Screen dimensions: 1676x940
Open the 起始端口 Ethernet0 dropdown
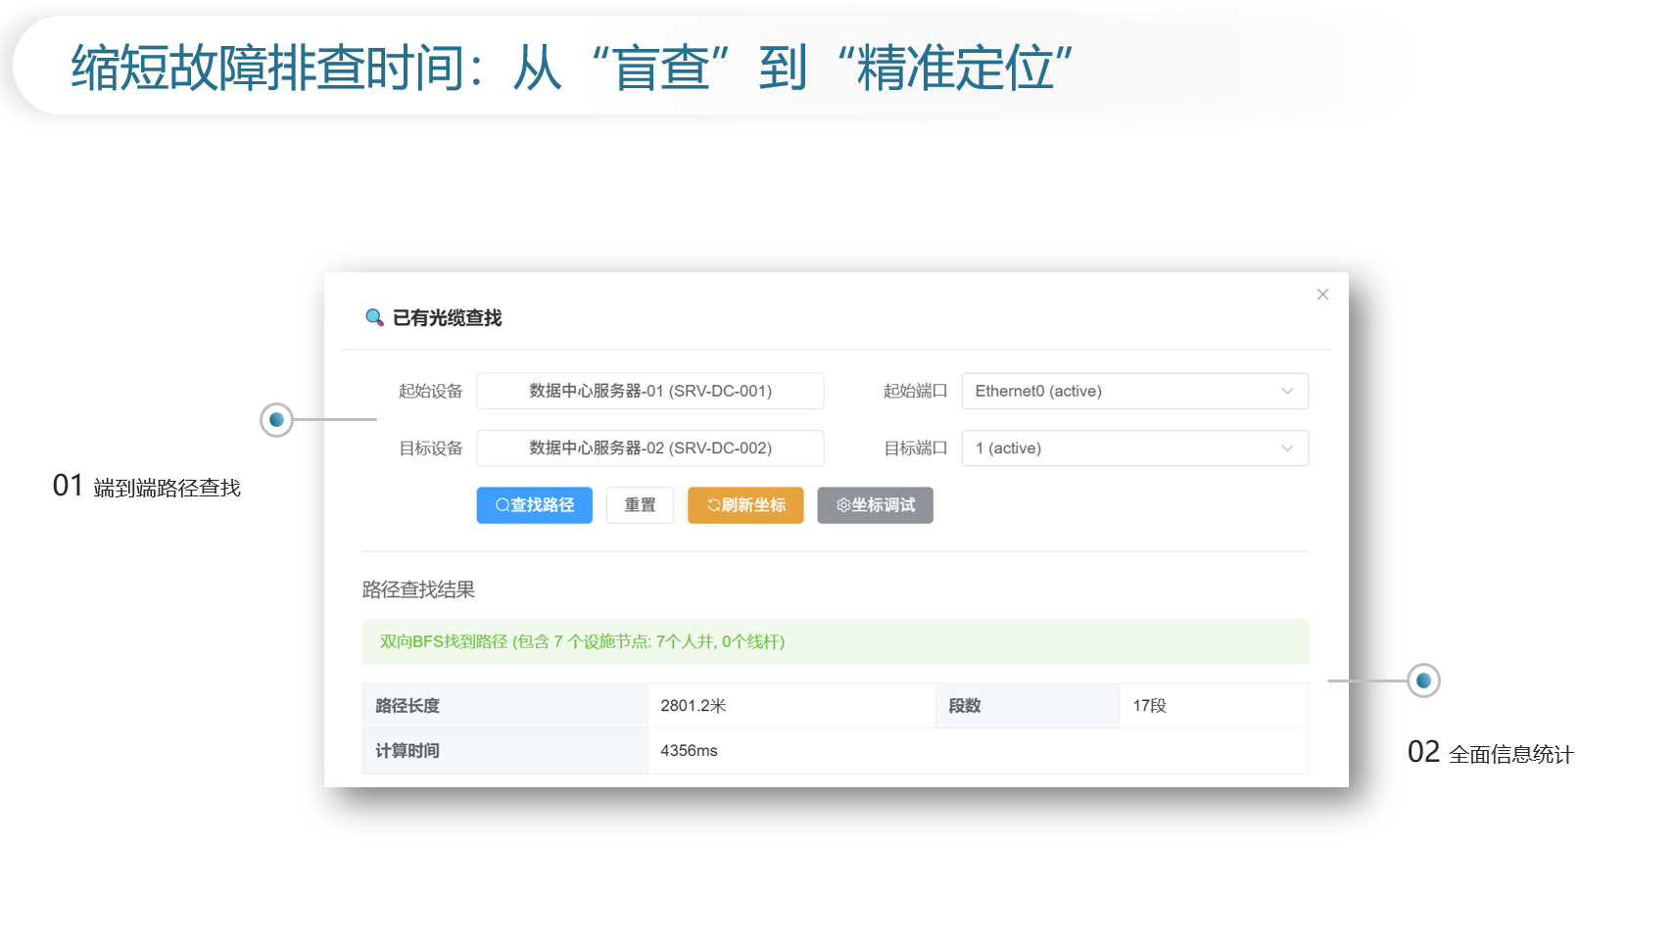[x=1134, y=391]
